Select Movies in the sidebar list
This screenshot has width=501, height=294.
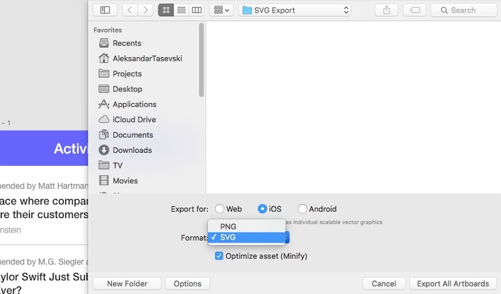click(x=125, y=181)
